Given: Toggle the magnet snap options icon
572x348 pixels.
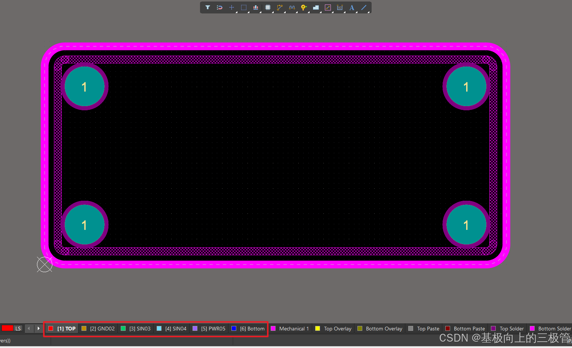Looking at the screenshot, I should [x=219, y=7].
